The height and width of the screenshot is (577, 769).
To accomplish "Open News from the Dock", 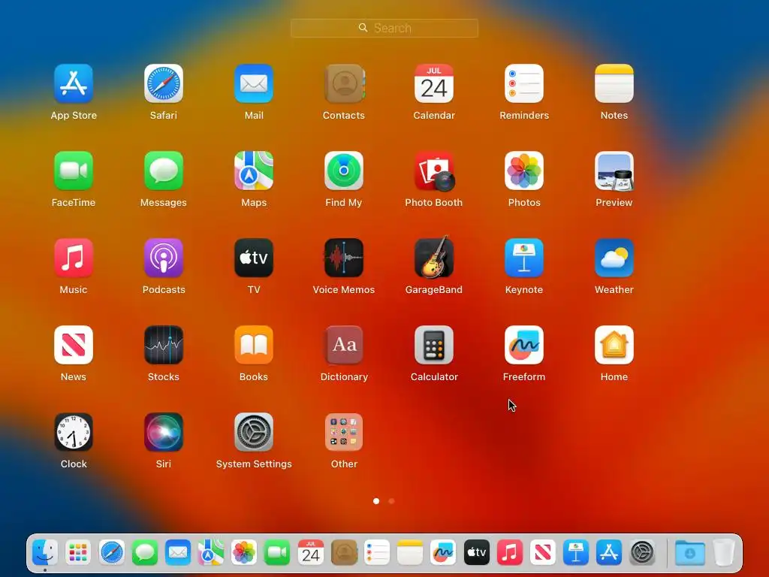I will click(x=542, y=553).
